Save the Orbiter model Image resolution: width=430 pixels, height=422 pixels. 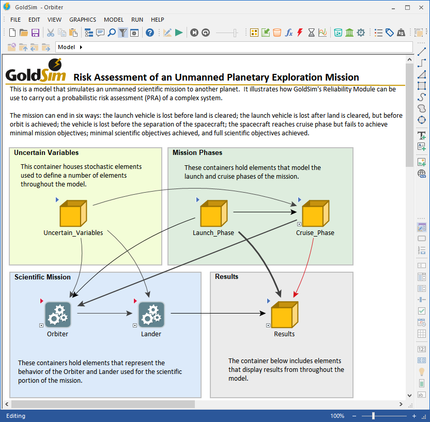click(35, 33)
